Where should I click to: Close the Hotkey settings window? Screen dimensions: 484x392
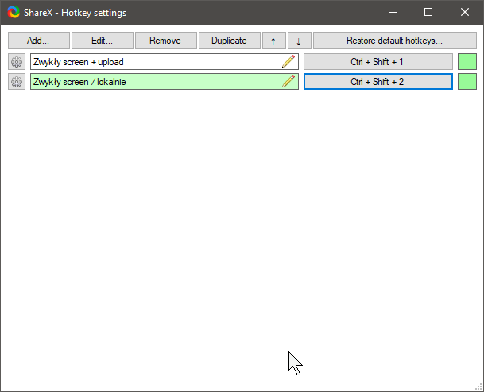(x=465, y=13)
